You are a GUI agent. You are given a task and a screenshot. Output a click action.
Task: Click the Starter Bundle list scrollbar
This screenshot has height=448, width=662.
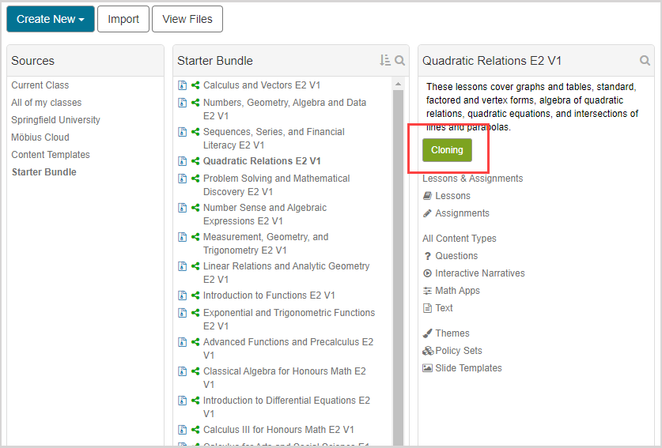pos(398,261)
